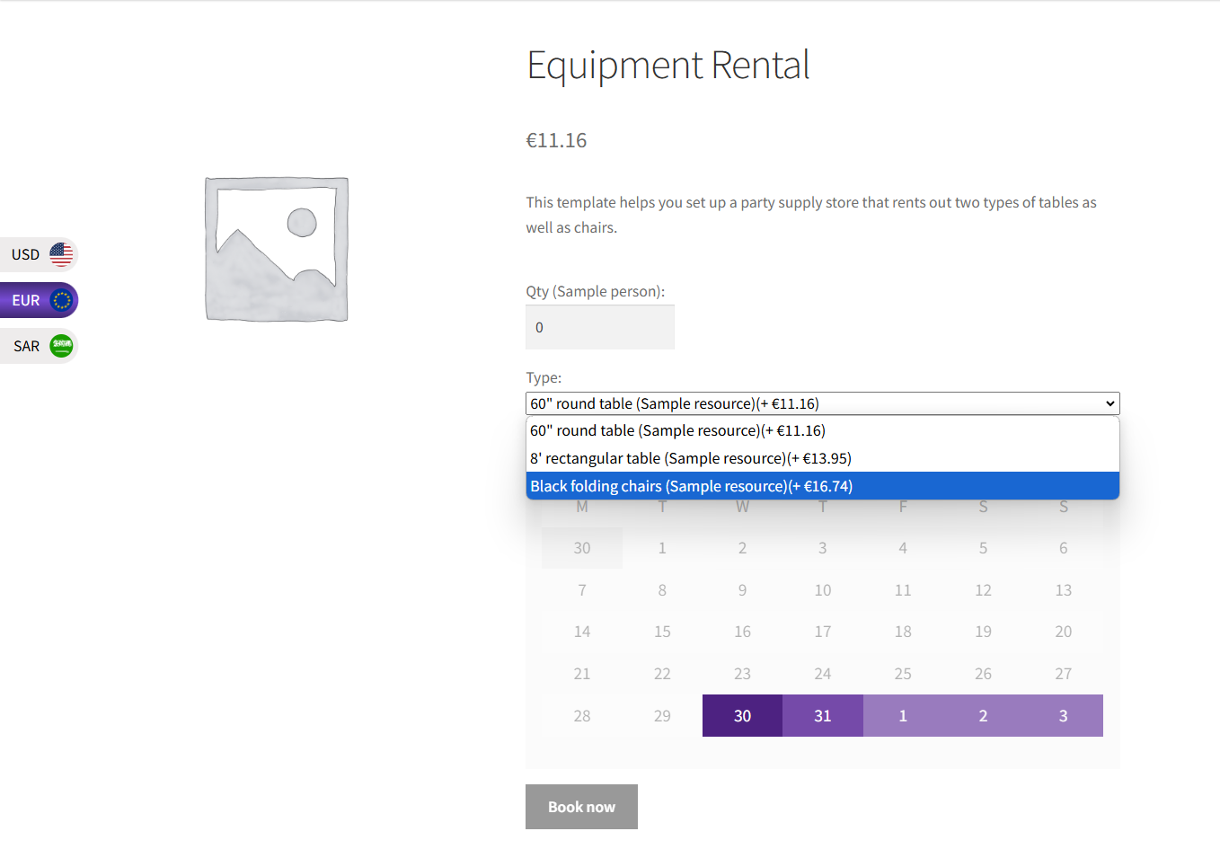Click the party supply store description text
Viewport: 1220px width, 849px height.
click(x=811, y=215)
